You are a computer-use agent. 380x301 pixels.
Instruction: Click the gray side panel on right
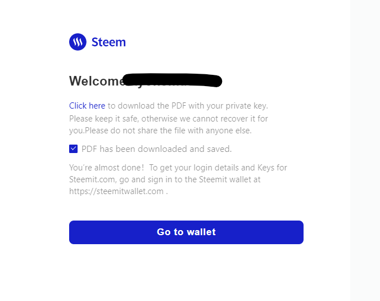(365, 150)
